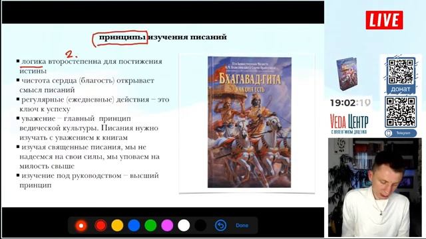Click the Telegram QR code

coord(401,112)
